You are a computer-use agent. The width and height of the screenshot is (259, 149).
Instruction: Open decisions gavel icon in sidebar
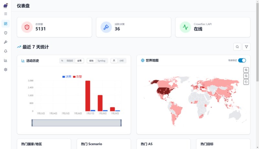click(x=6, y=42)
